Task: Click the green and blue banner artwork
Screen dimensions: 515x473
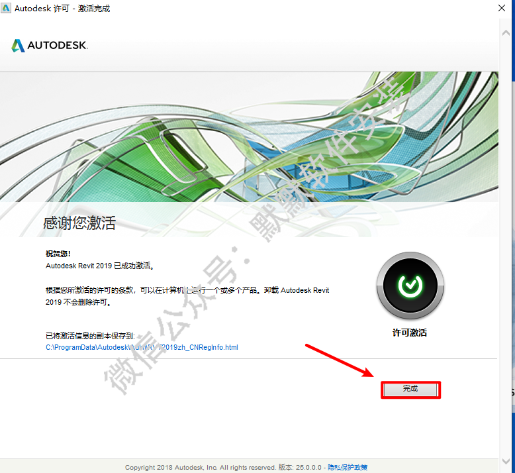Action: pyautogui.click(x=249, y=136)
